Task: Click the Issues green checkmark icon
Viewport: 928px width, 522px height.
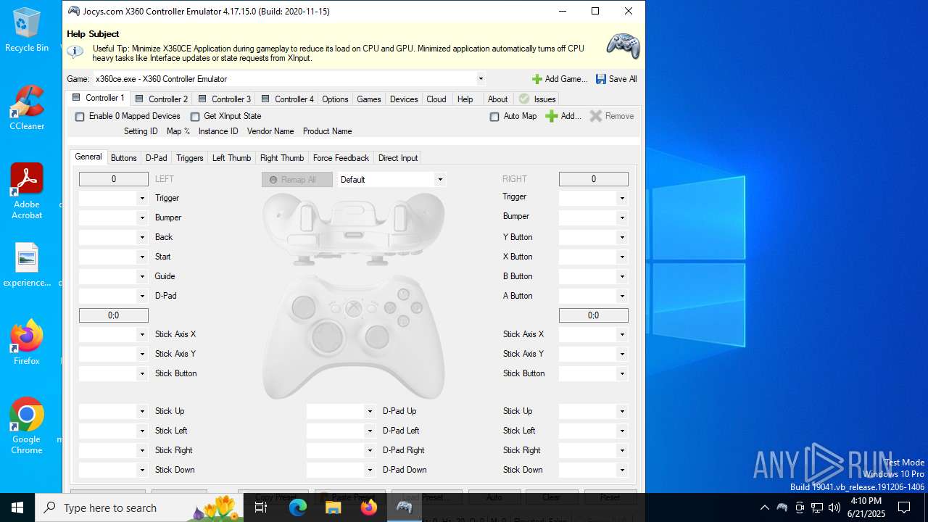Action: click(x=524, y=99)
